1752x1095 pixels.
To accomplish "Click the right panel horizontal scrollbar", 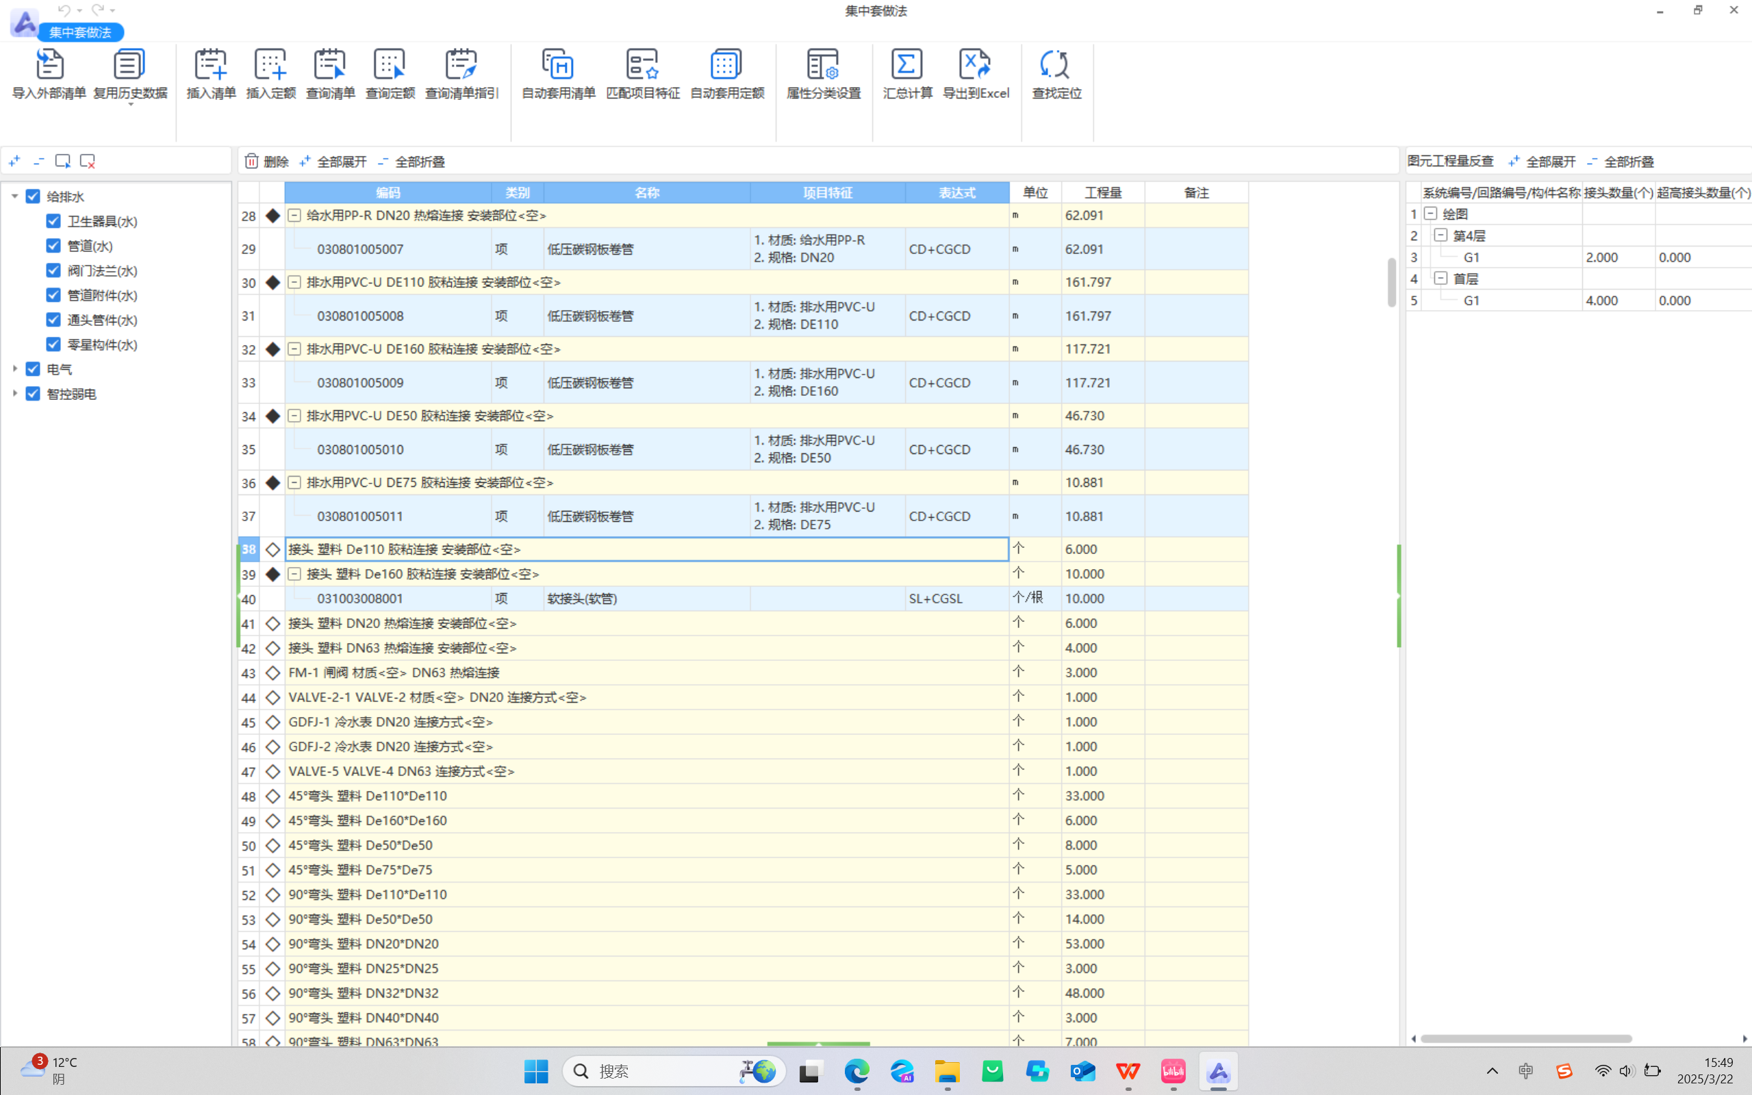I will point(1526,1039).
